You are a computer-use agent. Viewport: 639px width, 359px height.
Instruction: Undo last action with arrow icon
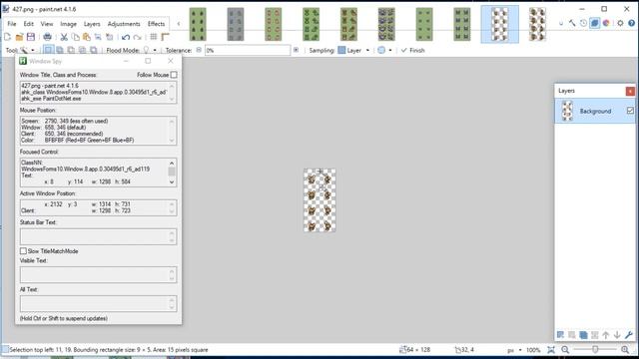coord(126,37)
